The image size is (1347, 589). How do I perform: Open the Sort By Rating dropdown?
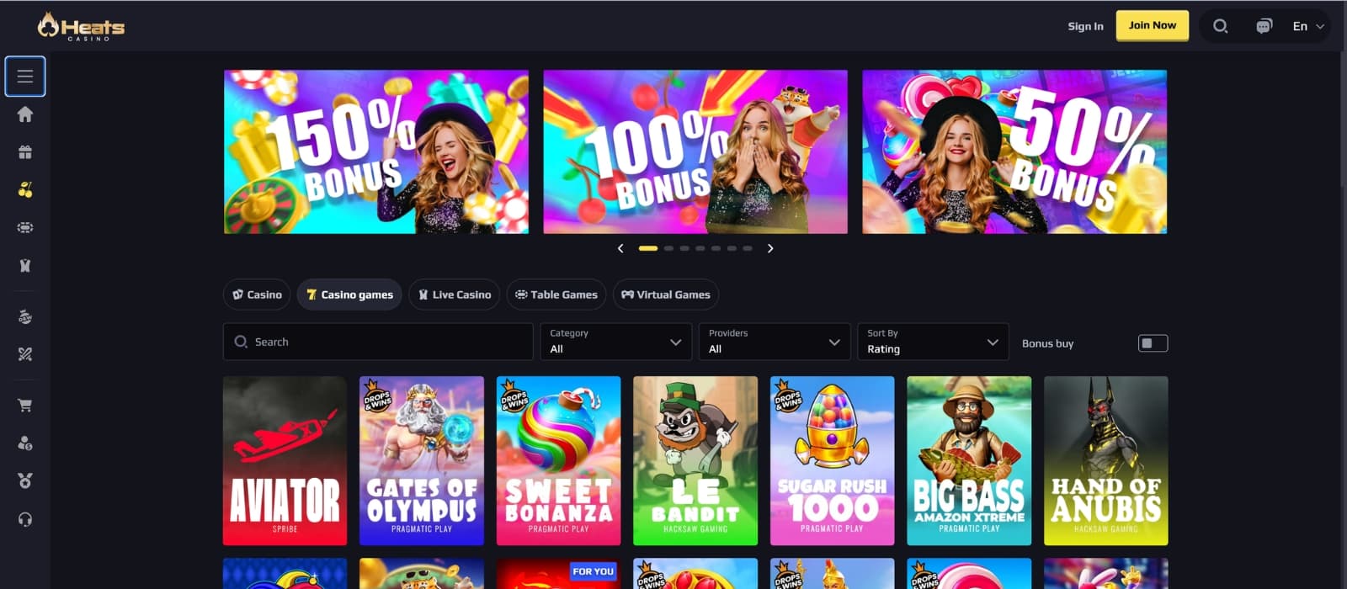click(x=933, y=342)
